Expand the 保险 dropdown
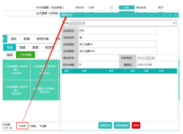This screenshot has width=183, height=134. tap(33, 126)
